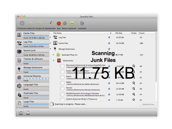This screenshot has height=129, width=172.
Task: Click 'Scanning in progress' status text
Action: (x=71, y=104)
